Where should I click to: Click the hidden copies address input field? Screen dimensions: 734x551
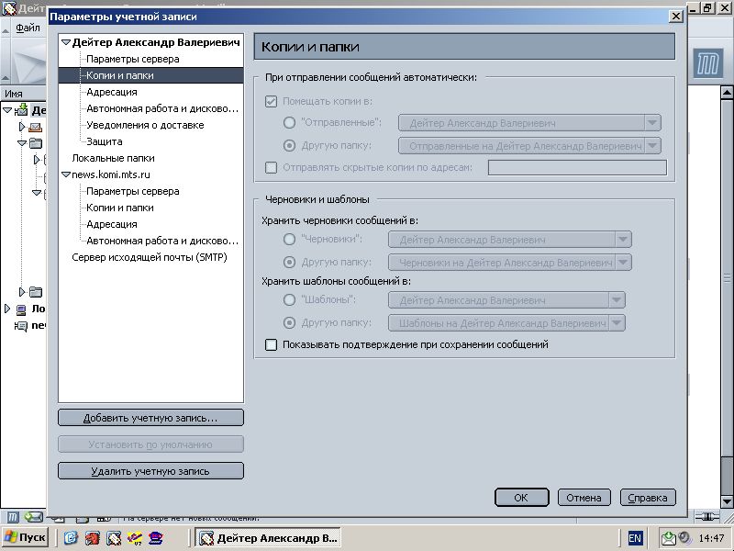[577, 167]
